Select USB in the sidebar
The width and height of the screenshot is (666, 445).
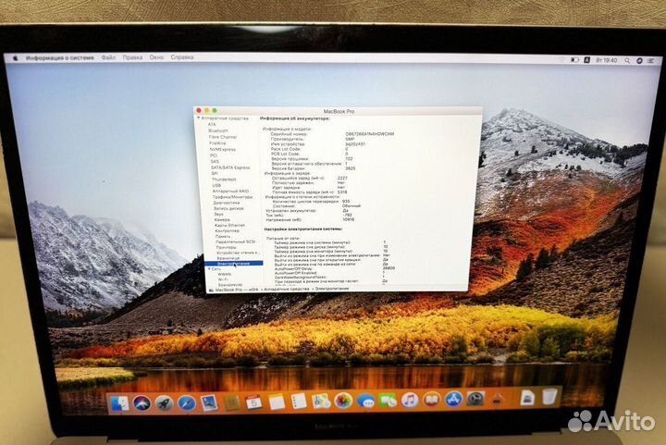point(216,185)
